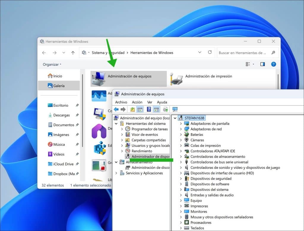The width and height of the screenshot is (304, 231).
Task: Go to Inicio in Explorer sidebar
Action: [55, 76]
